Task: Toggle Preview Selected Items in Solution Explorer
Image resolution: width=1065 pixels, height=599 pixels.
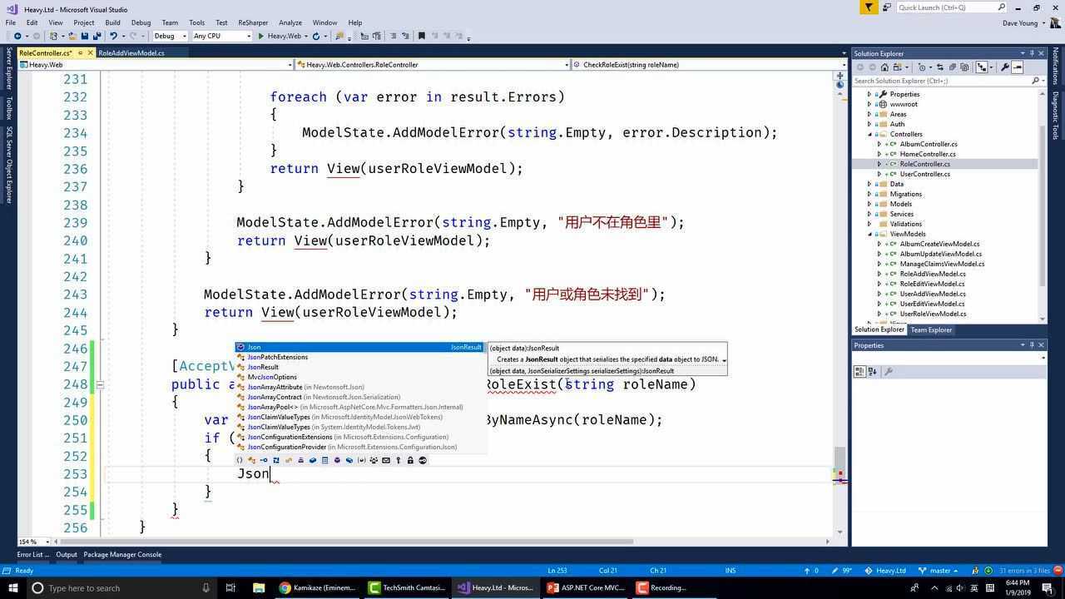Action: [x=1017, y=67]
